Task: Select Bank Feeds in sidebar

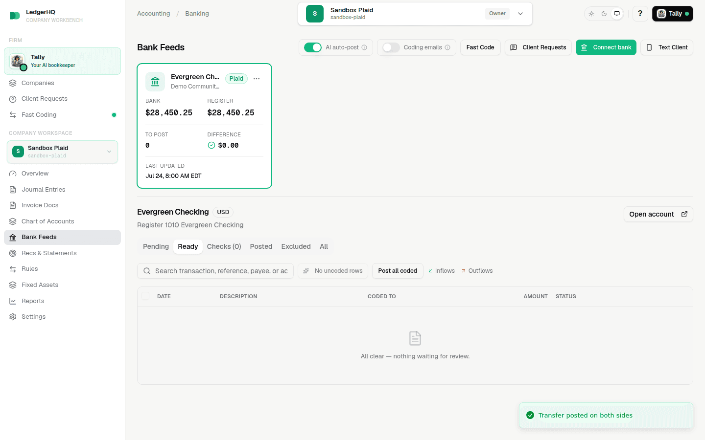Action: [x=62, y=237]
